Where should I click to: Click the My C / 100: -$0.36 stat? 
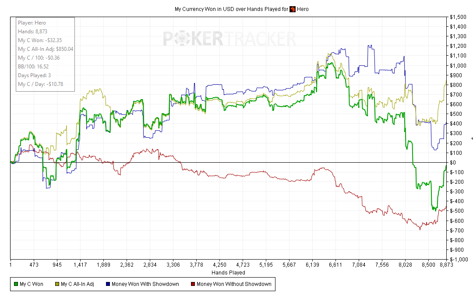[x=39, y=58]
